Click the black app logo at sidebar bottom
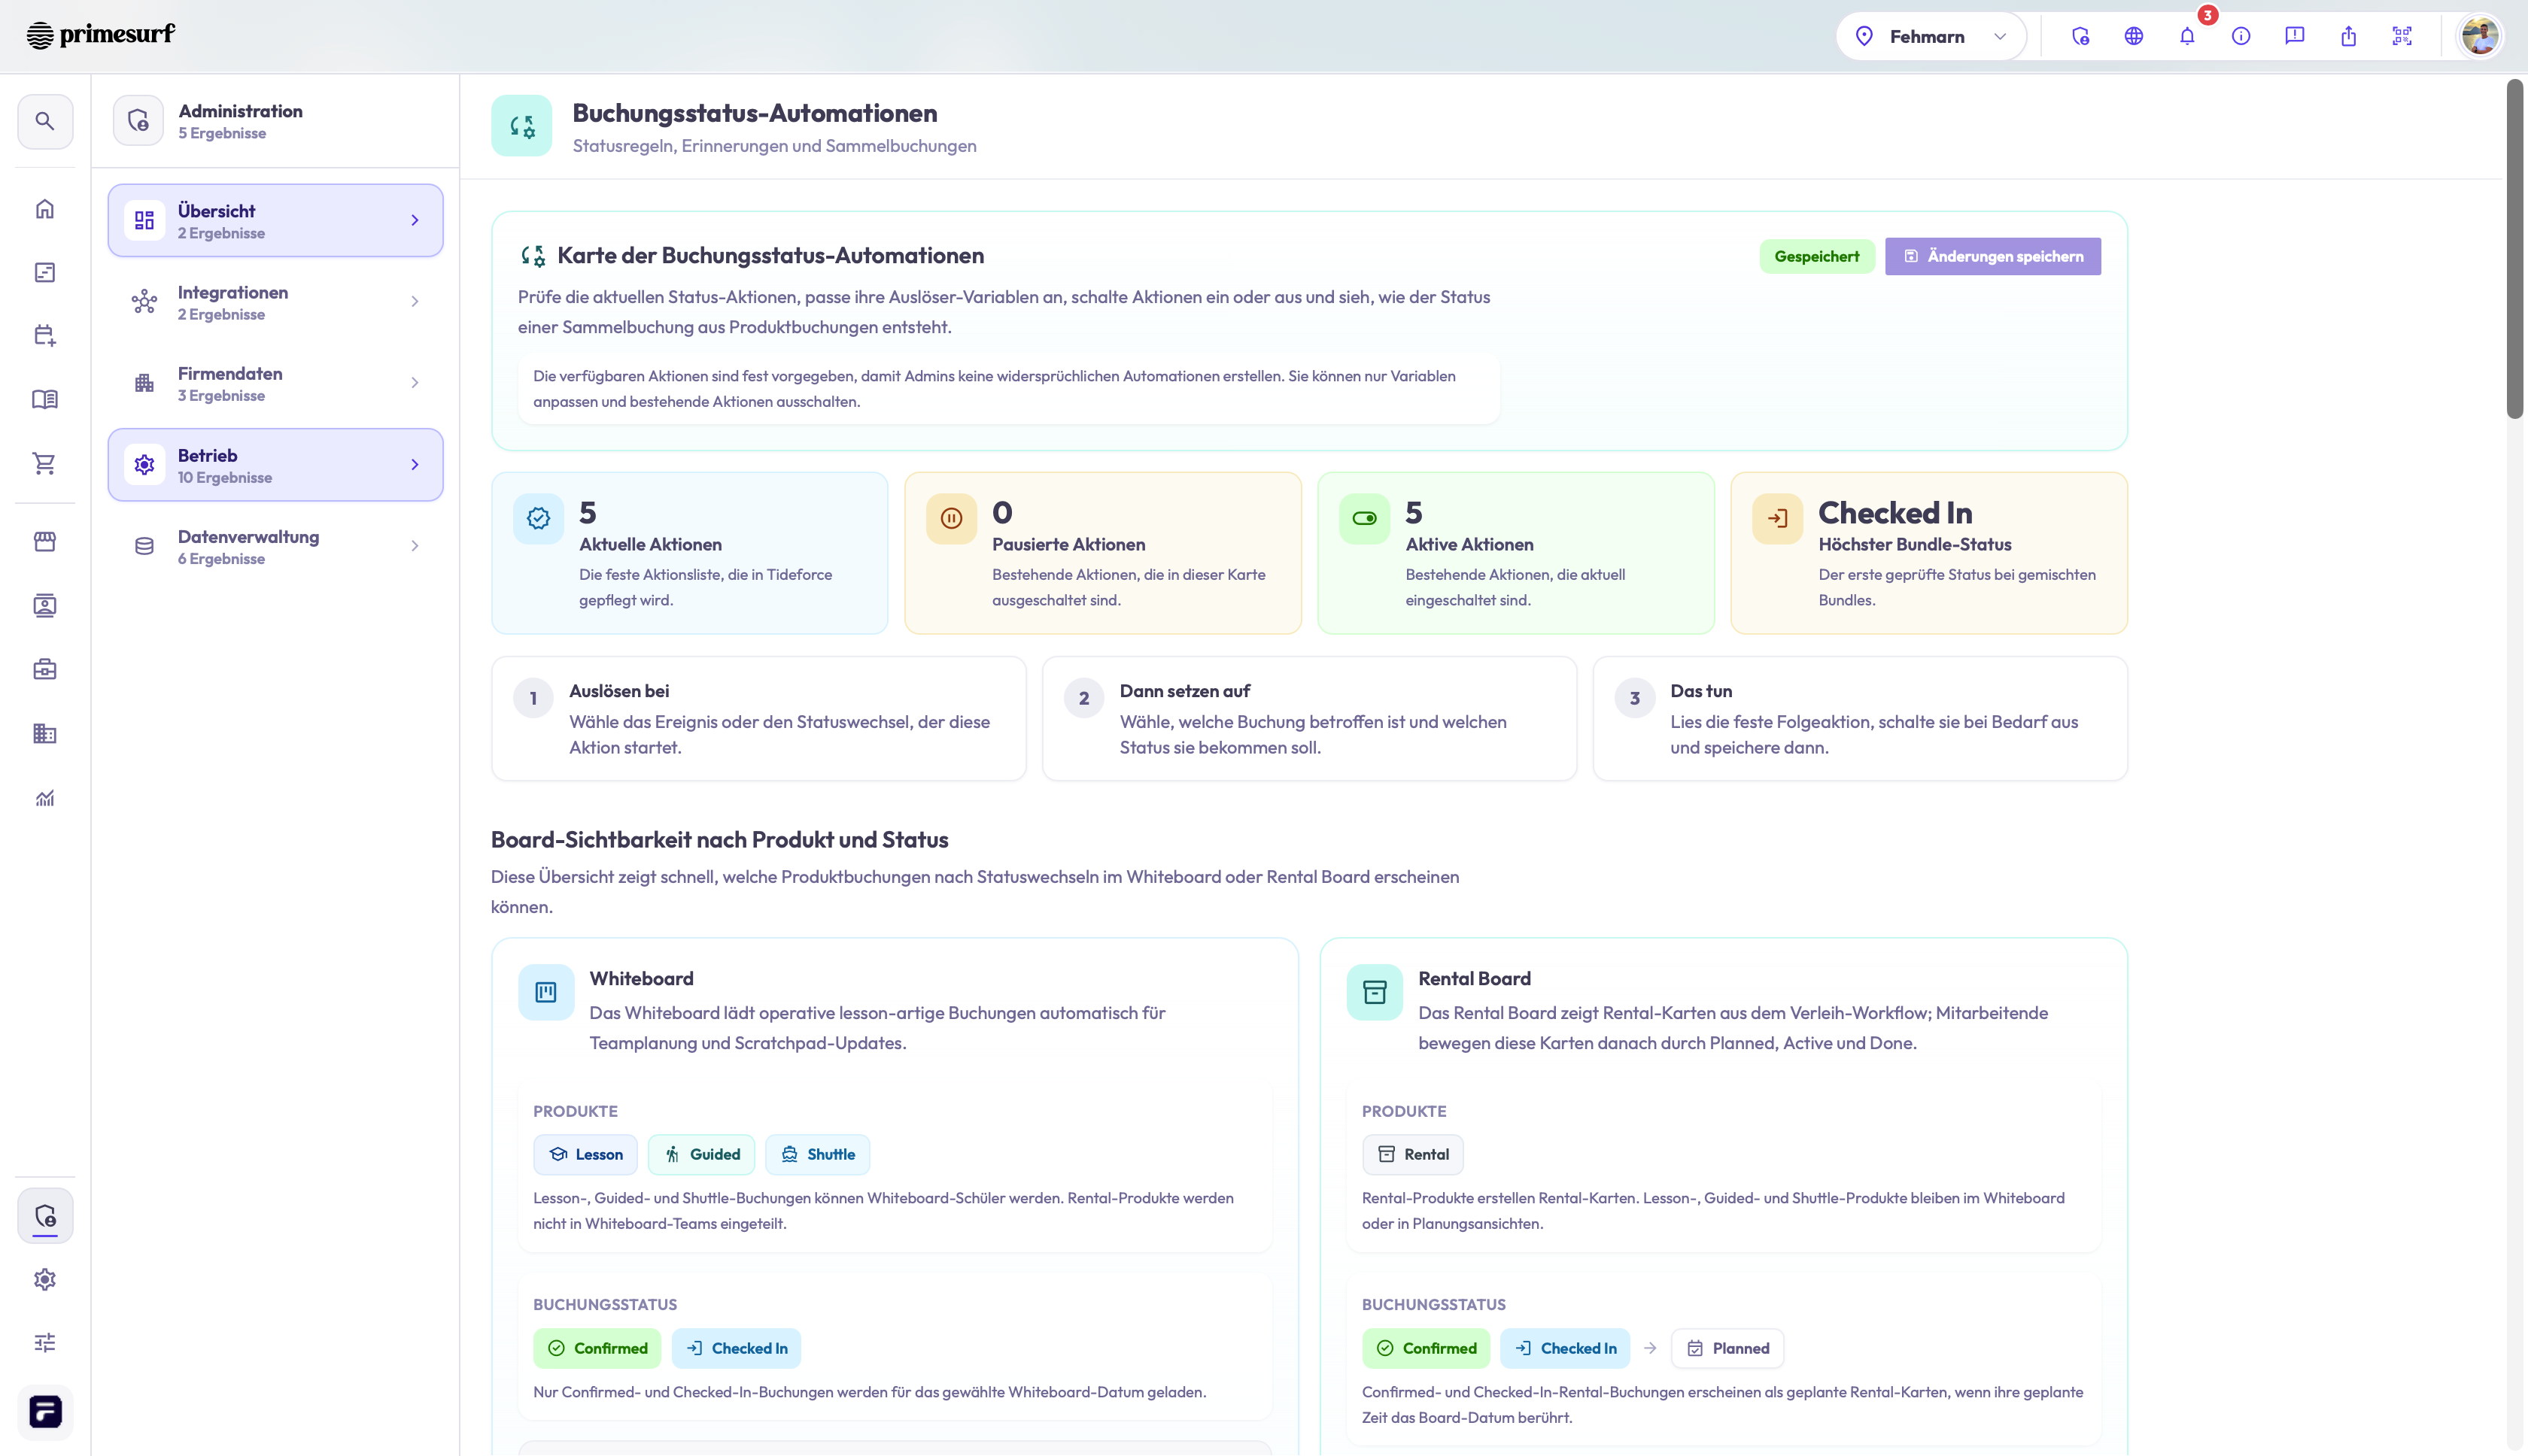Screen dimensions: 2528x1456 coord(45,1412)
